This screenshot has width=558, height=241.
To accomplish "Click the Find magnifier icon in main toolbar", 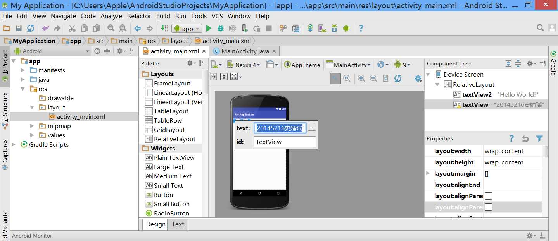I will [x=111, y=28].
